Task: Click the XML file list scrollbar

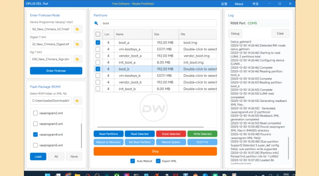Action: pyautogui.click(x=81, y=136)
